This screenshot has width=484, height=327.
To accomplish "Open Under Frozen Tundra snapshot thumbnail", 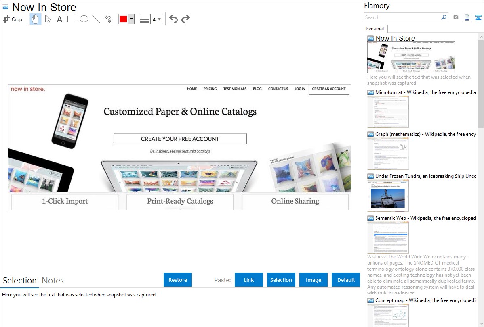I will click(x=388, y=196).
